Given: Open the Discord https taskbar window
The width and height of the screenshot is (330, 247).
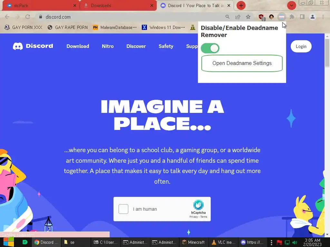Looking at the screenshot, I should pos(252,242).
